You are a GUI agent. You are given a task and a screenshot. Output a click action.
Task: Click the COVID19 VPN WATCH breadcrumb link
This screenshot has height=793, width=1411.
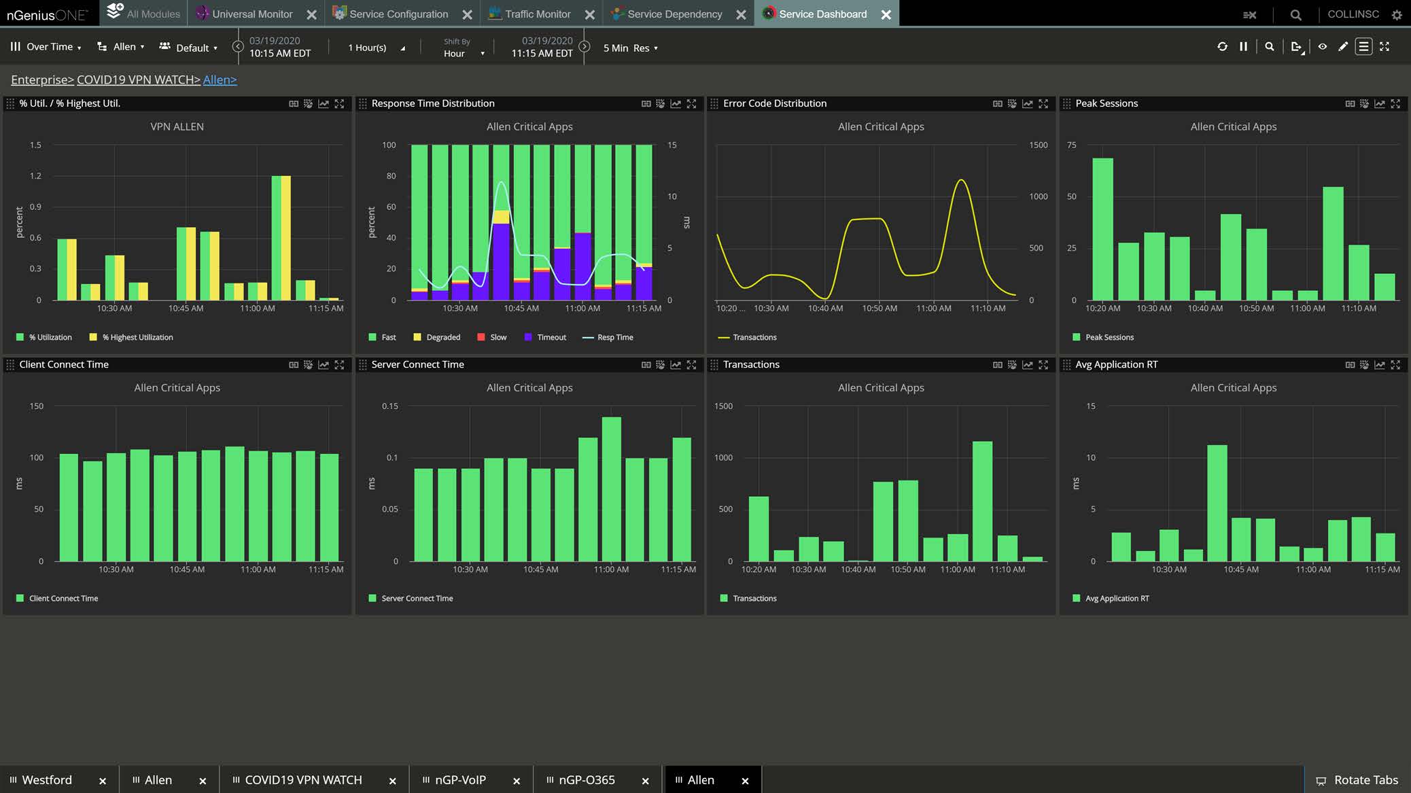coord(138,80)
